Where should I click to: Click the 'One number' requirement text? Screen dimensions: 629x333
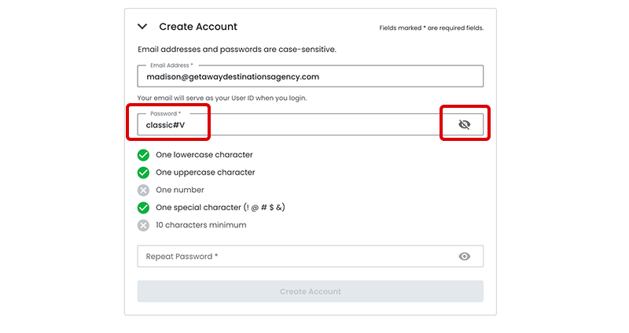pos(180,190)
